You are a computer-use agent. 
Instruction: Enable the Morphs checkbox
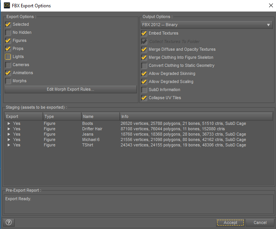click(8, 81)
